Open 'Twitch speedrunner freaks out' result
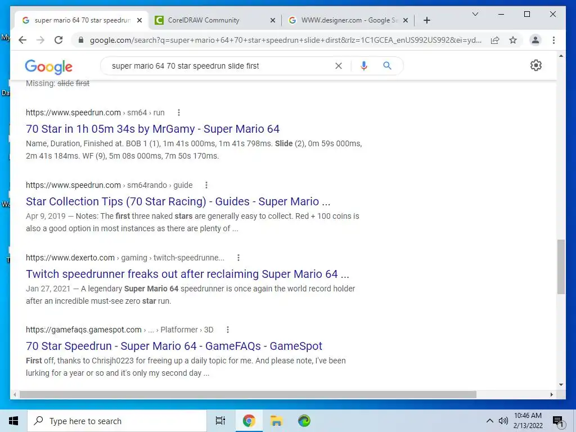Screen dimensions: 576x432 point(187,274)
